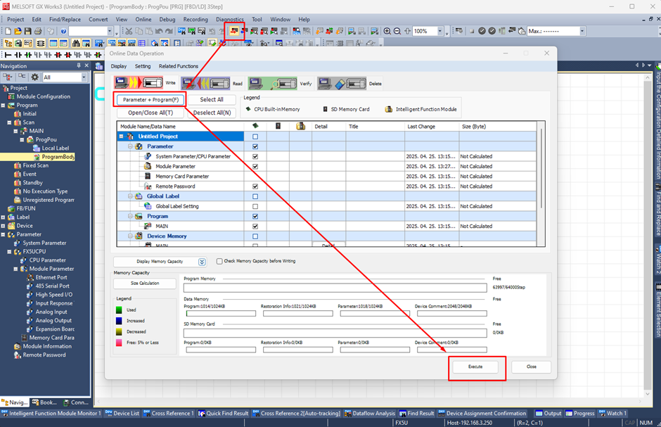This screenshot has height=427, width=661.
Task: Select the Write PC-to-PLC graphic icon
Action: click(x=139, y=82)
